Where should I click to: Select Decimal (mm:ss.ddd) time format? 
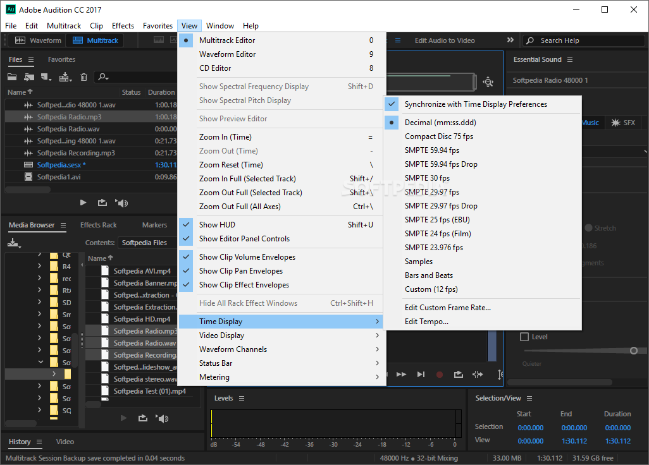[482, 123]
